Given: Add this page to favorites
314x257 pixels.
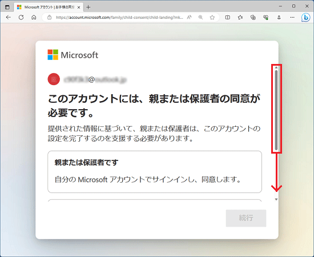Looking at the screenshot, I should (212, 18).
